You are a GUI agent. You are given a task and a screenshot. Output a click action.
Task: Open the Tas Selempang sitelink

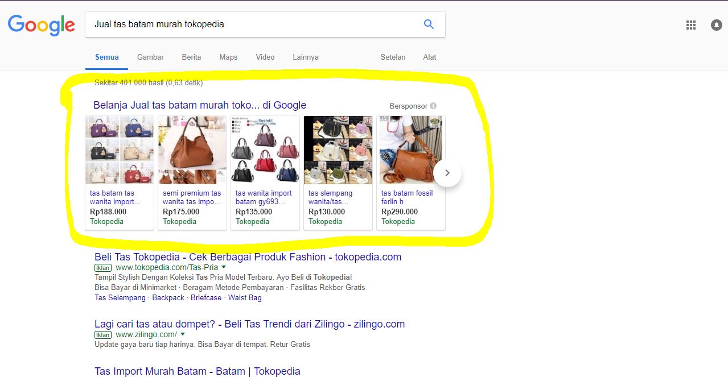pos(121,298)
